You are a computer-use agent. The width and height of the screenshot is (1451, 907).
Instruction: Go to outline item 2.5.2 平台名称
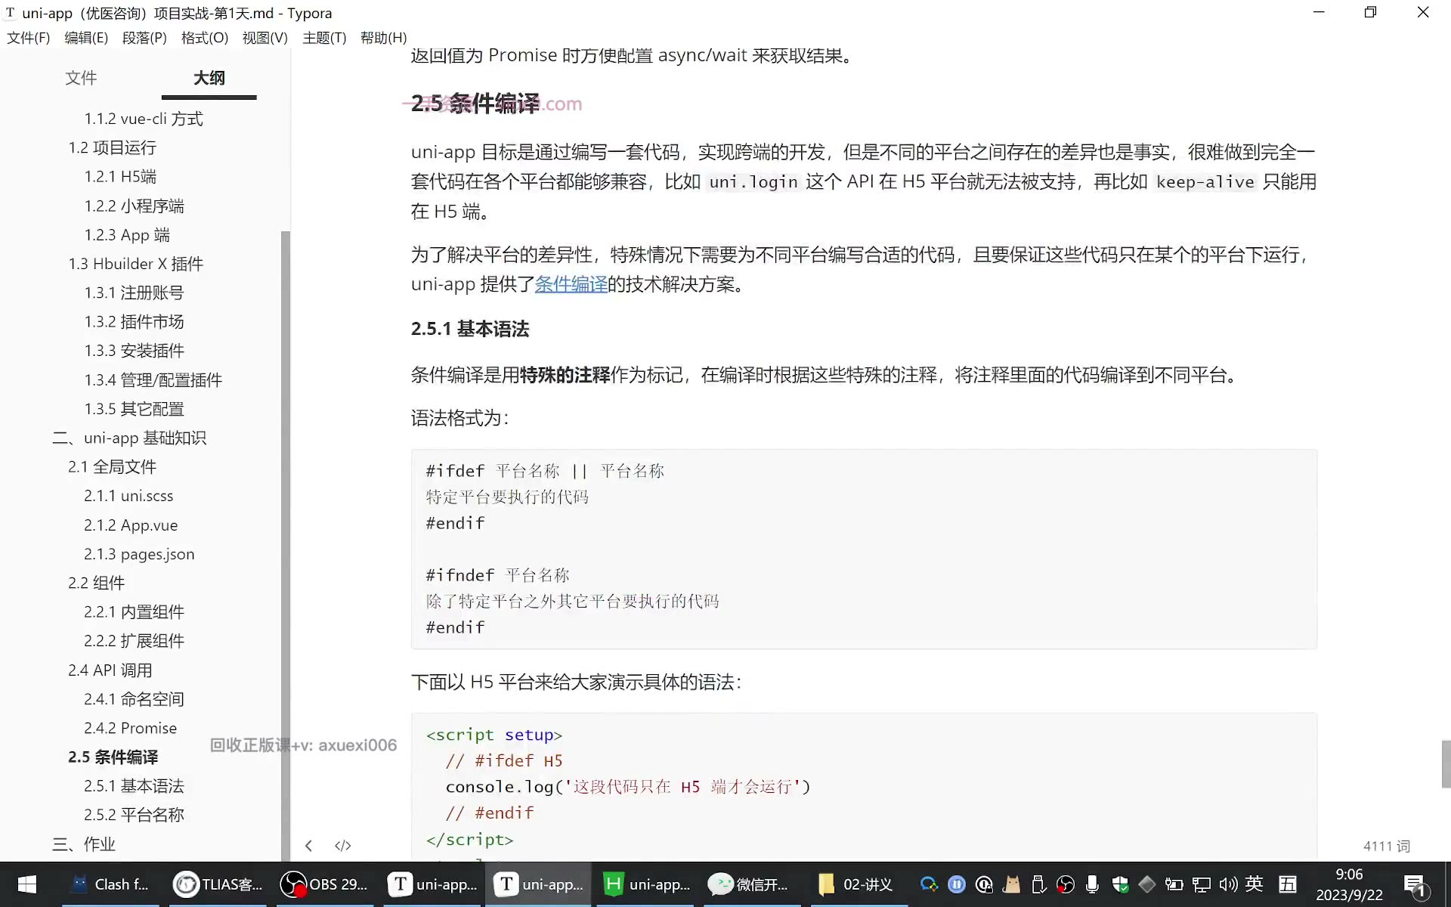(134, 815)
